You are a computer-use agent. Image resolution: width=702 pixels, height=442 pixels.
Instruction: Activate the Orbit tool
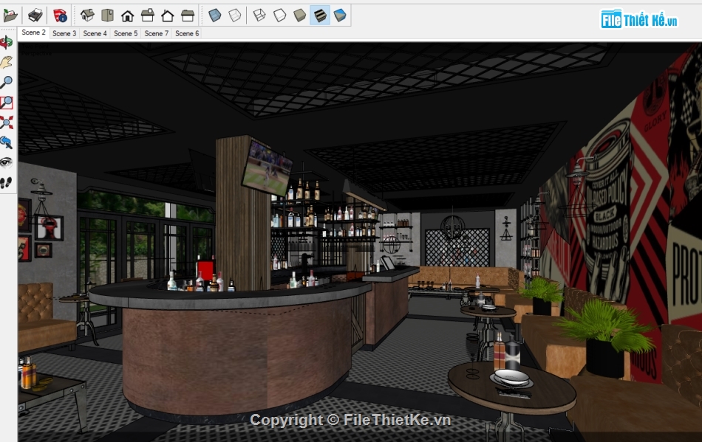(7, 43)
